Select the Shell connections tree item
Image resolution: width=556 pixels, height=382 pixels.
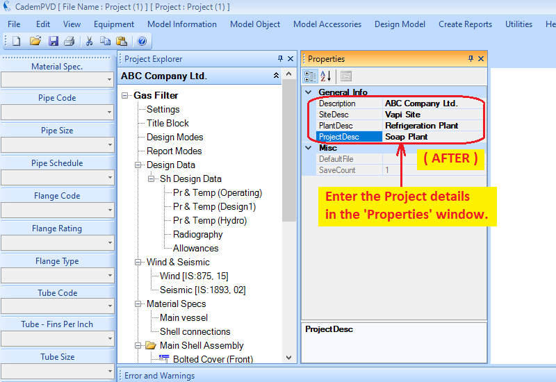pos(195,331)
